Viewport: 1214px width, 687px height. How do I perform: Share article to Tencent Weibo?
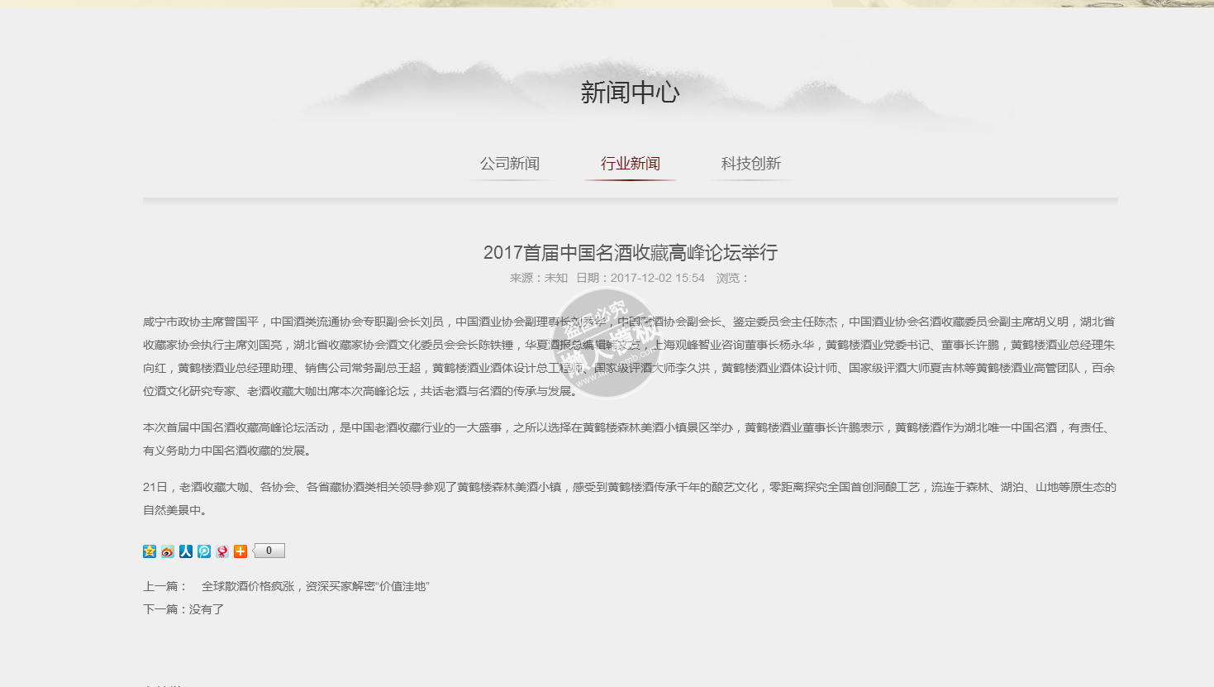204,551
